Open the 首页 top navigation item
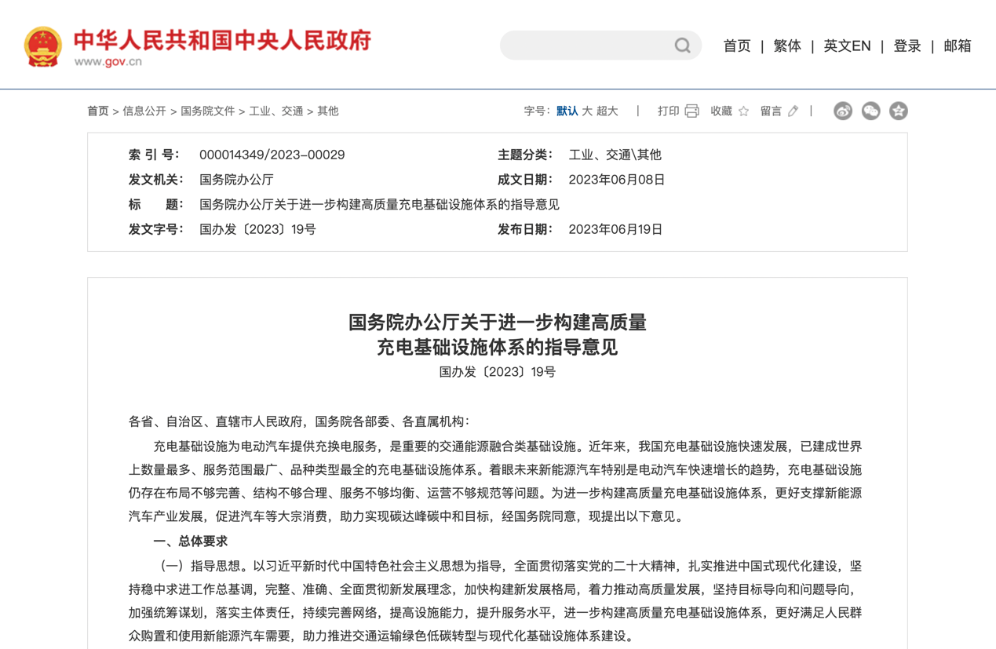 coord(736,46)
